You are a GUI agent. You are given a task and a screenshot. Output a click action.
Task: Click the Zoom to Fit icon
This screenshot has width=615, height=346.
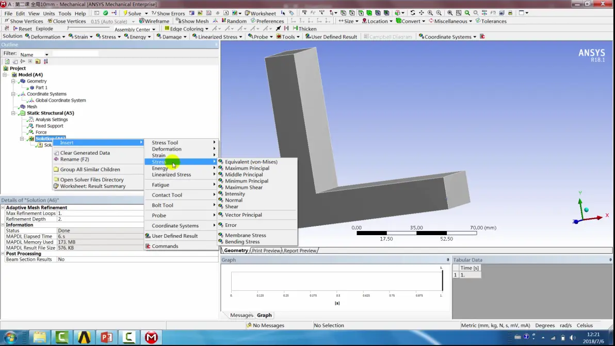450,13
